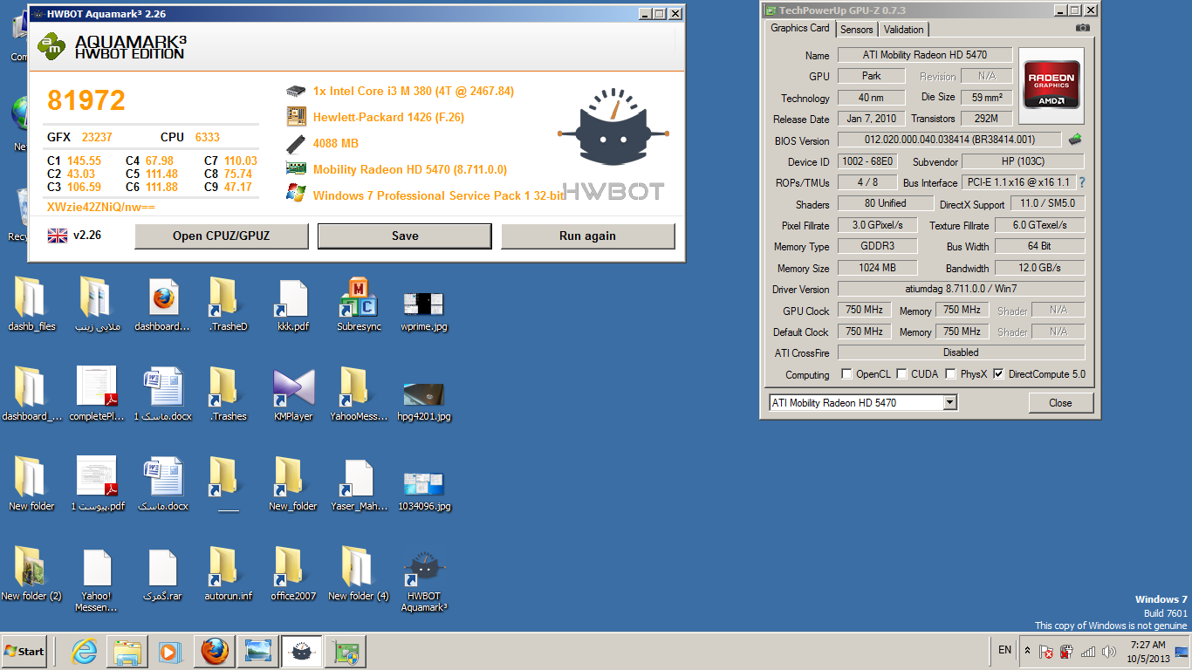Click the Run again button
The height and width of the screenshot is (670, 1192).
pyautogui.click(x=587, y=236)
